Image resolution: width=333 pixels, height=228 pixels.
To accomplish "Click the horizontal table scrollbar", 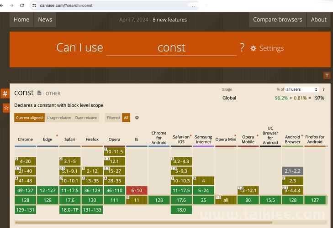I will (143, 223).
